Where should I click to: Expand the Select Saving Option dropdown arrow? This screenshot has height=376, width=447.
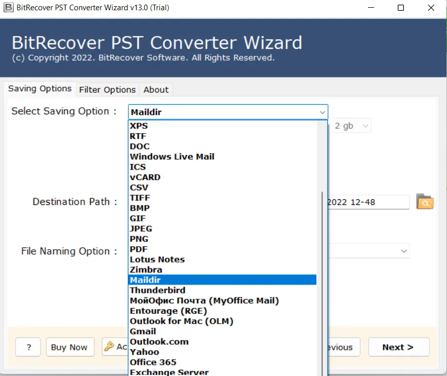322,112
